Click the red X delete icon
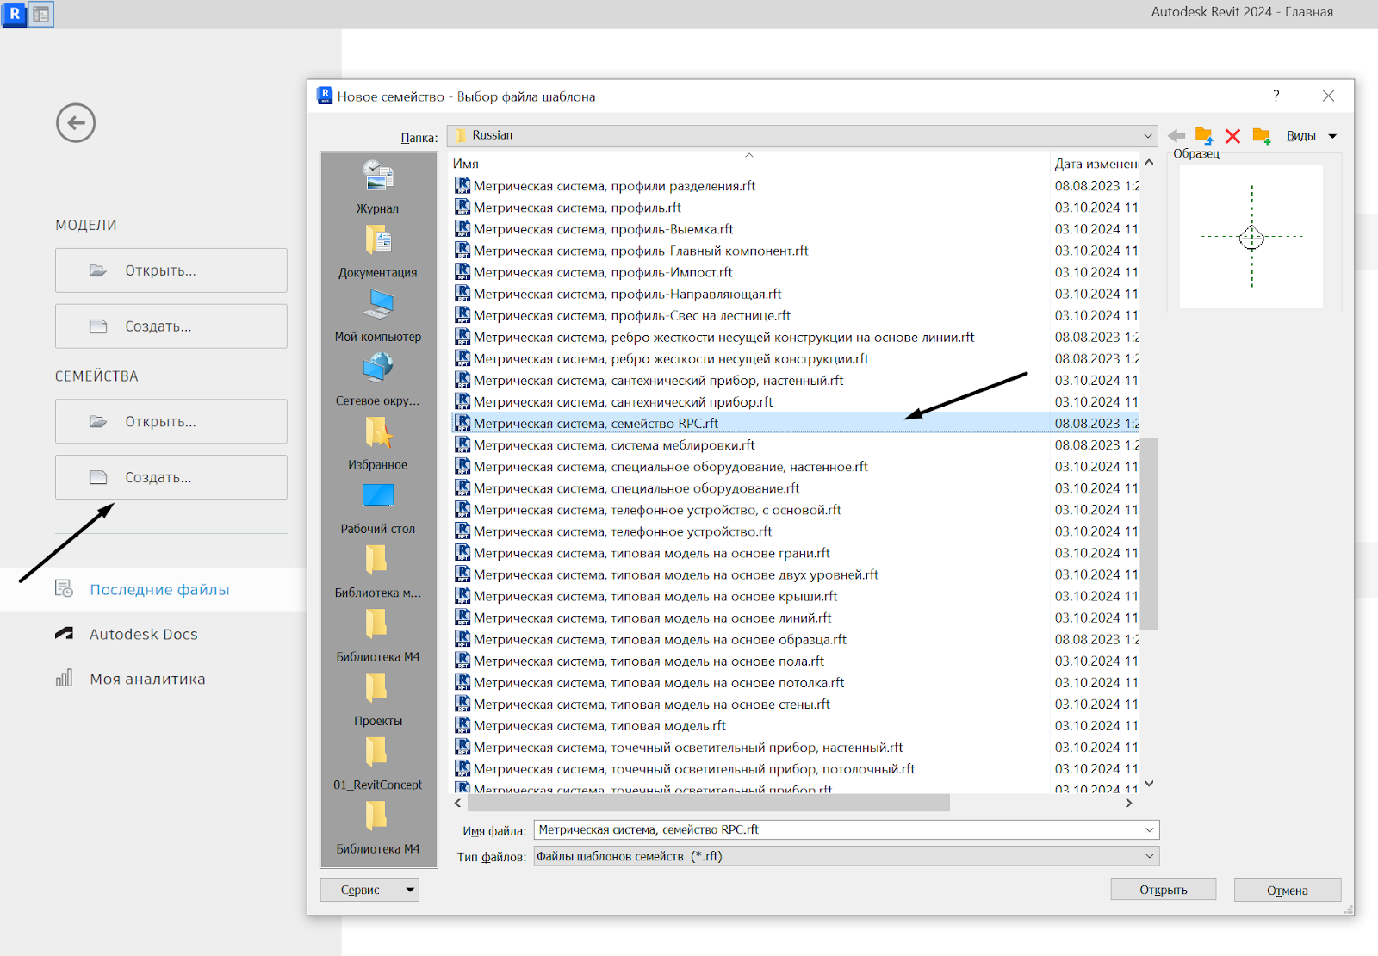 tap(1232, 136)
